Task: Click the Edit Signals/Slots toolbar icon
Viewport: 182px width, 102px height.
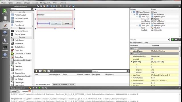Action: [41, 6]
